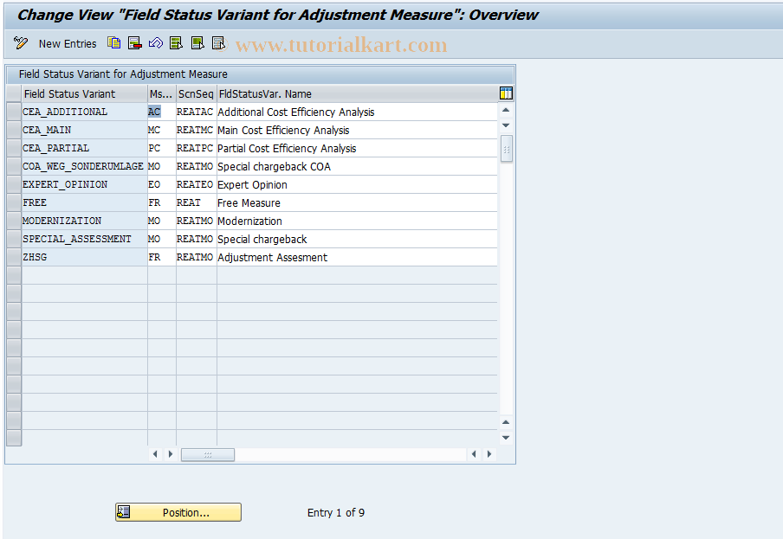Click ZHSG field status variant cell
The image size is (783, 539).
84,257
